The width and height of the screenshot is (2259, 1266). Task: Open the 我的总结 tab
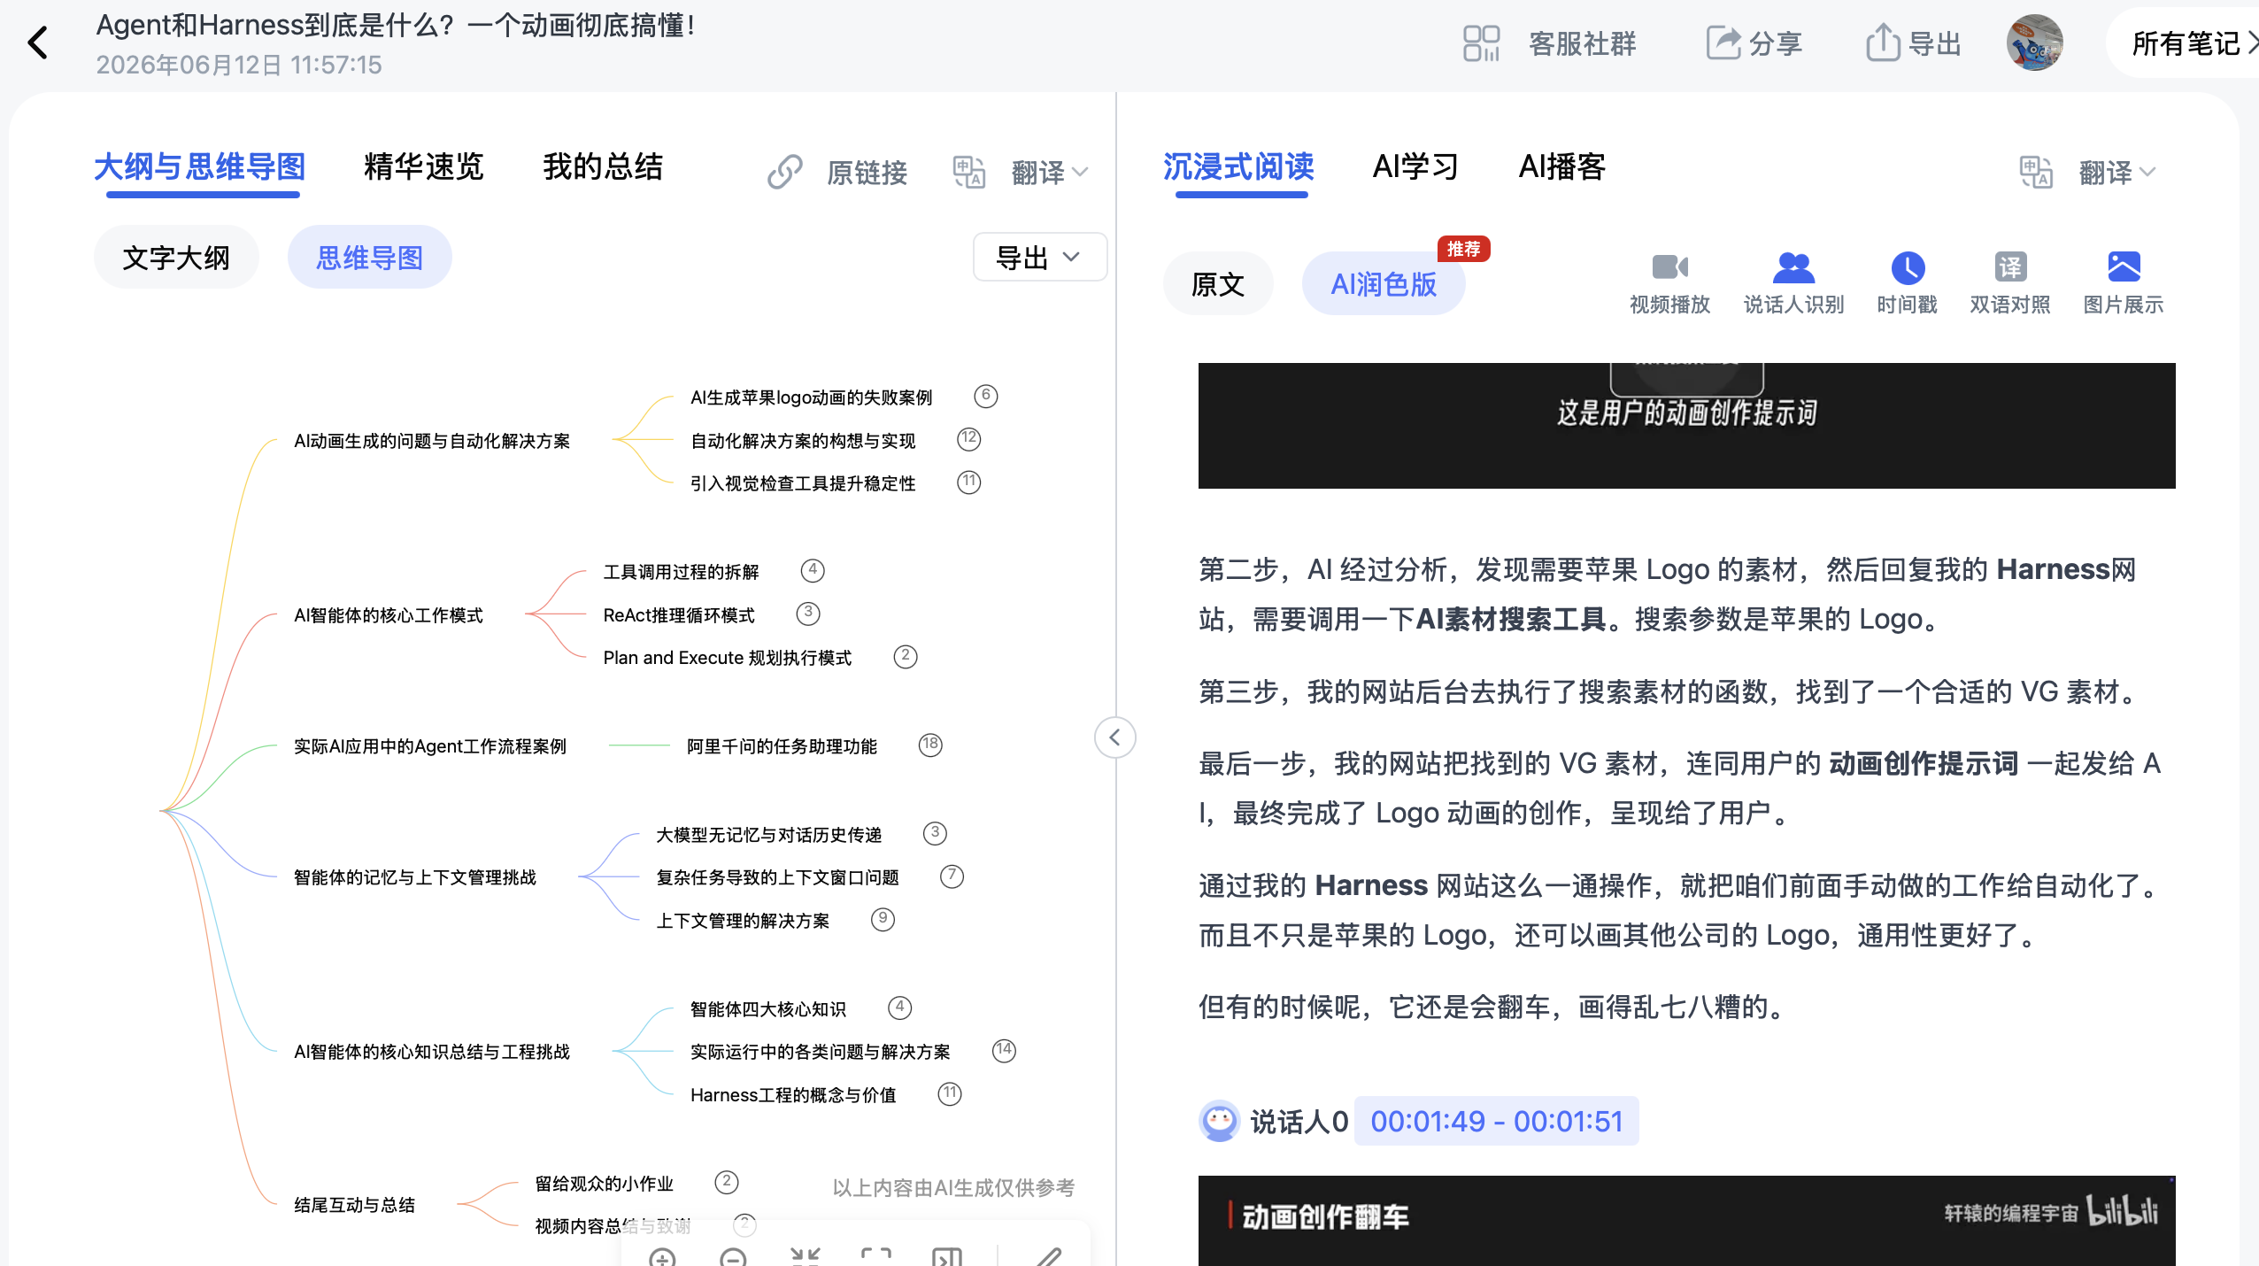point(603,166)
